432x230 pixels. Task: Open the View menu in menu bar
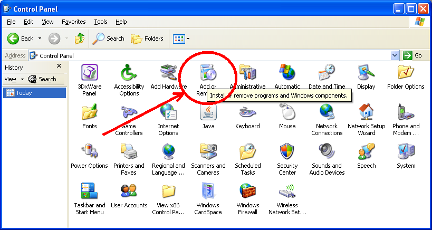pos(47,22)
